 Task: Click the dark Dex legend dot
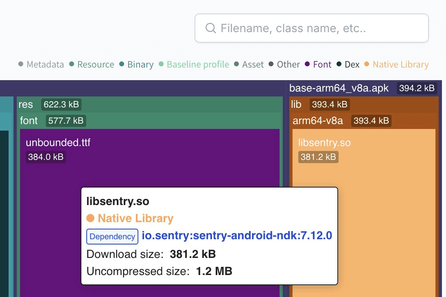pos(339,64)
